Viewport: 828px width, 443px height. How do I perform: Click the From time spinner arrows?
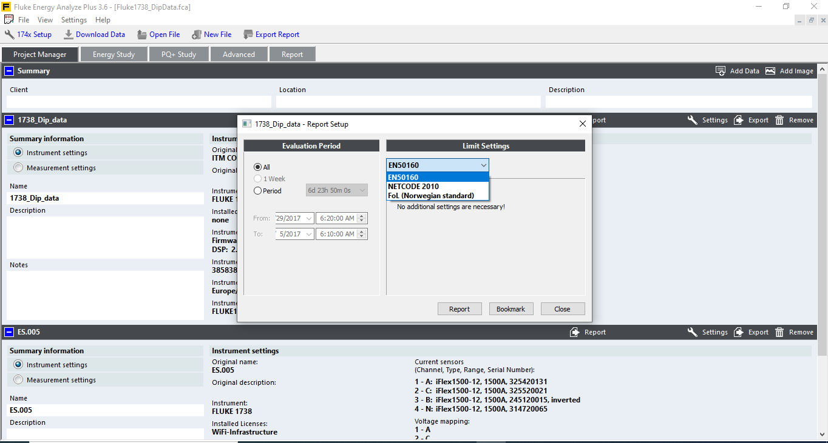tap(362, 218)
